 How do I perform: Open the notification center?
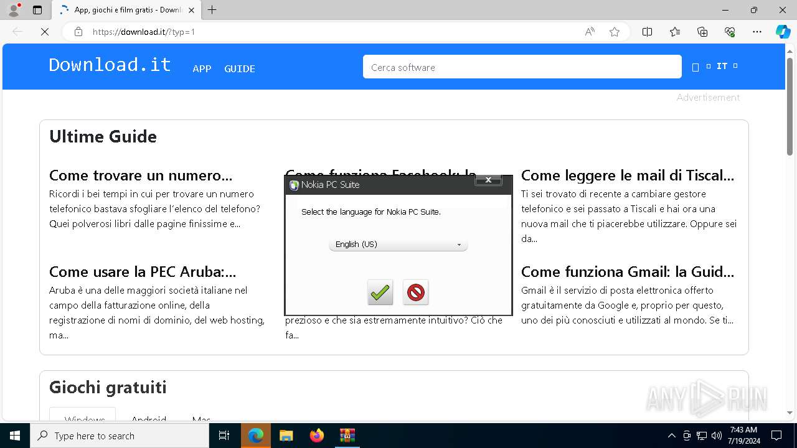[x=776, y=436]
